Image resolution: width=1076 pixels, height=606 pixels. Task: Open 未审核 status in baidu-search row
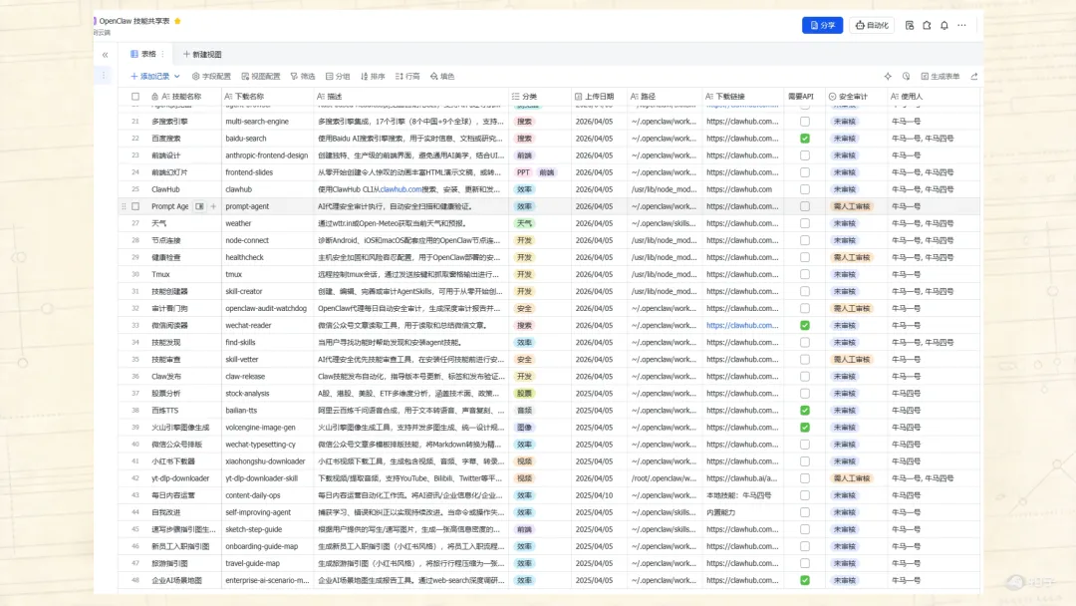844,138
